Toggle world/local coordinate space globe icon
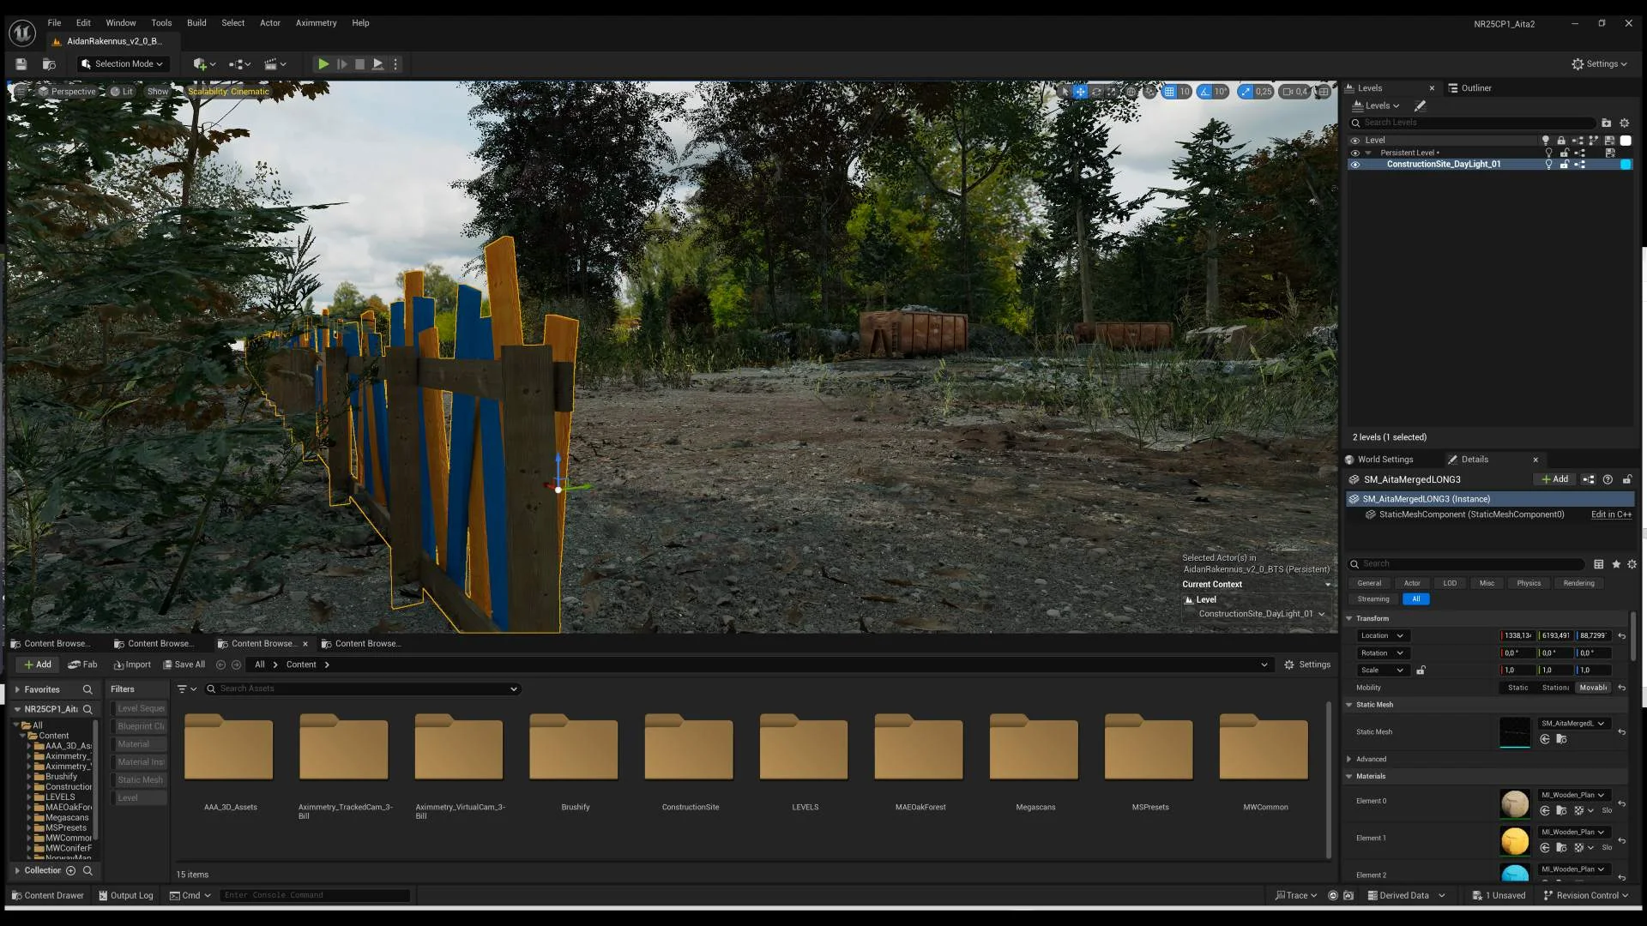 [x=1131, y=92]
